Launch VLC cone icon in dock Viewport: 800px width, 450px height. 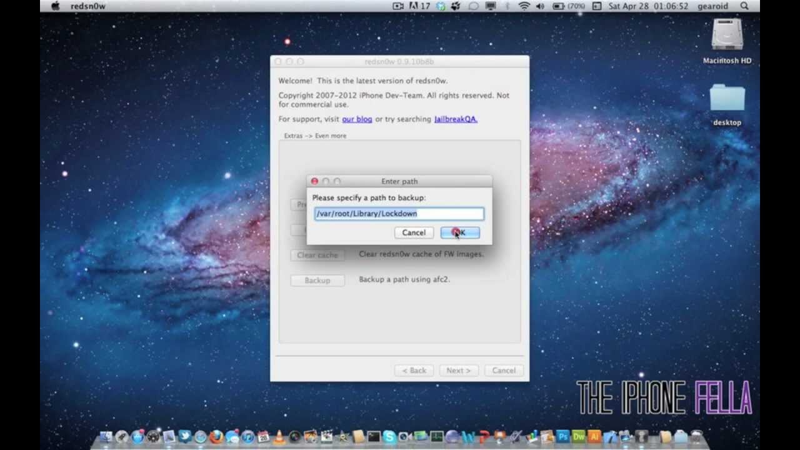pyautogui.click(x=279, y=436)
